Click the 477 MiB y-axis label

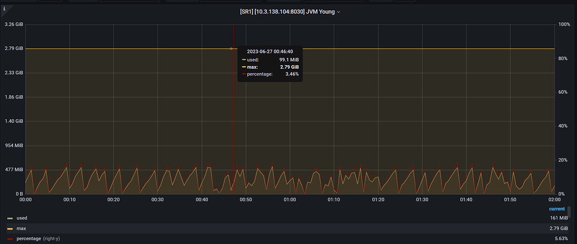(x=14, y=170)
